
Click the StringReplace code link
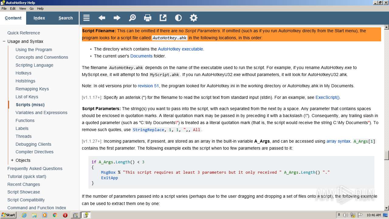(x=149, y=130)
